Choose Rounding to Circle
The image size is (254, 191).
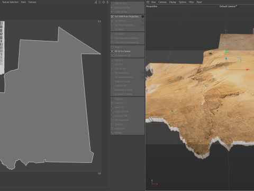tap(127, 90)
